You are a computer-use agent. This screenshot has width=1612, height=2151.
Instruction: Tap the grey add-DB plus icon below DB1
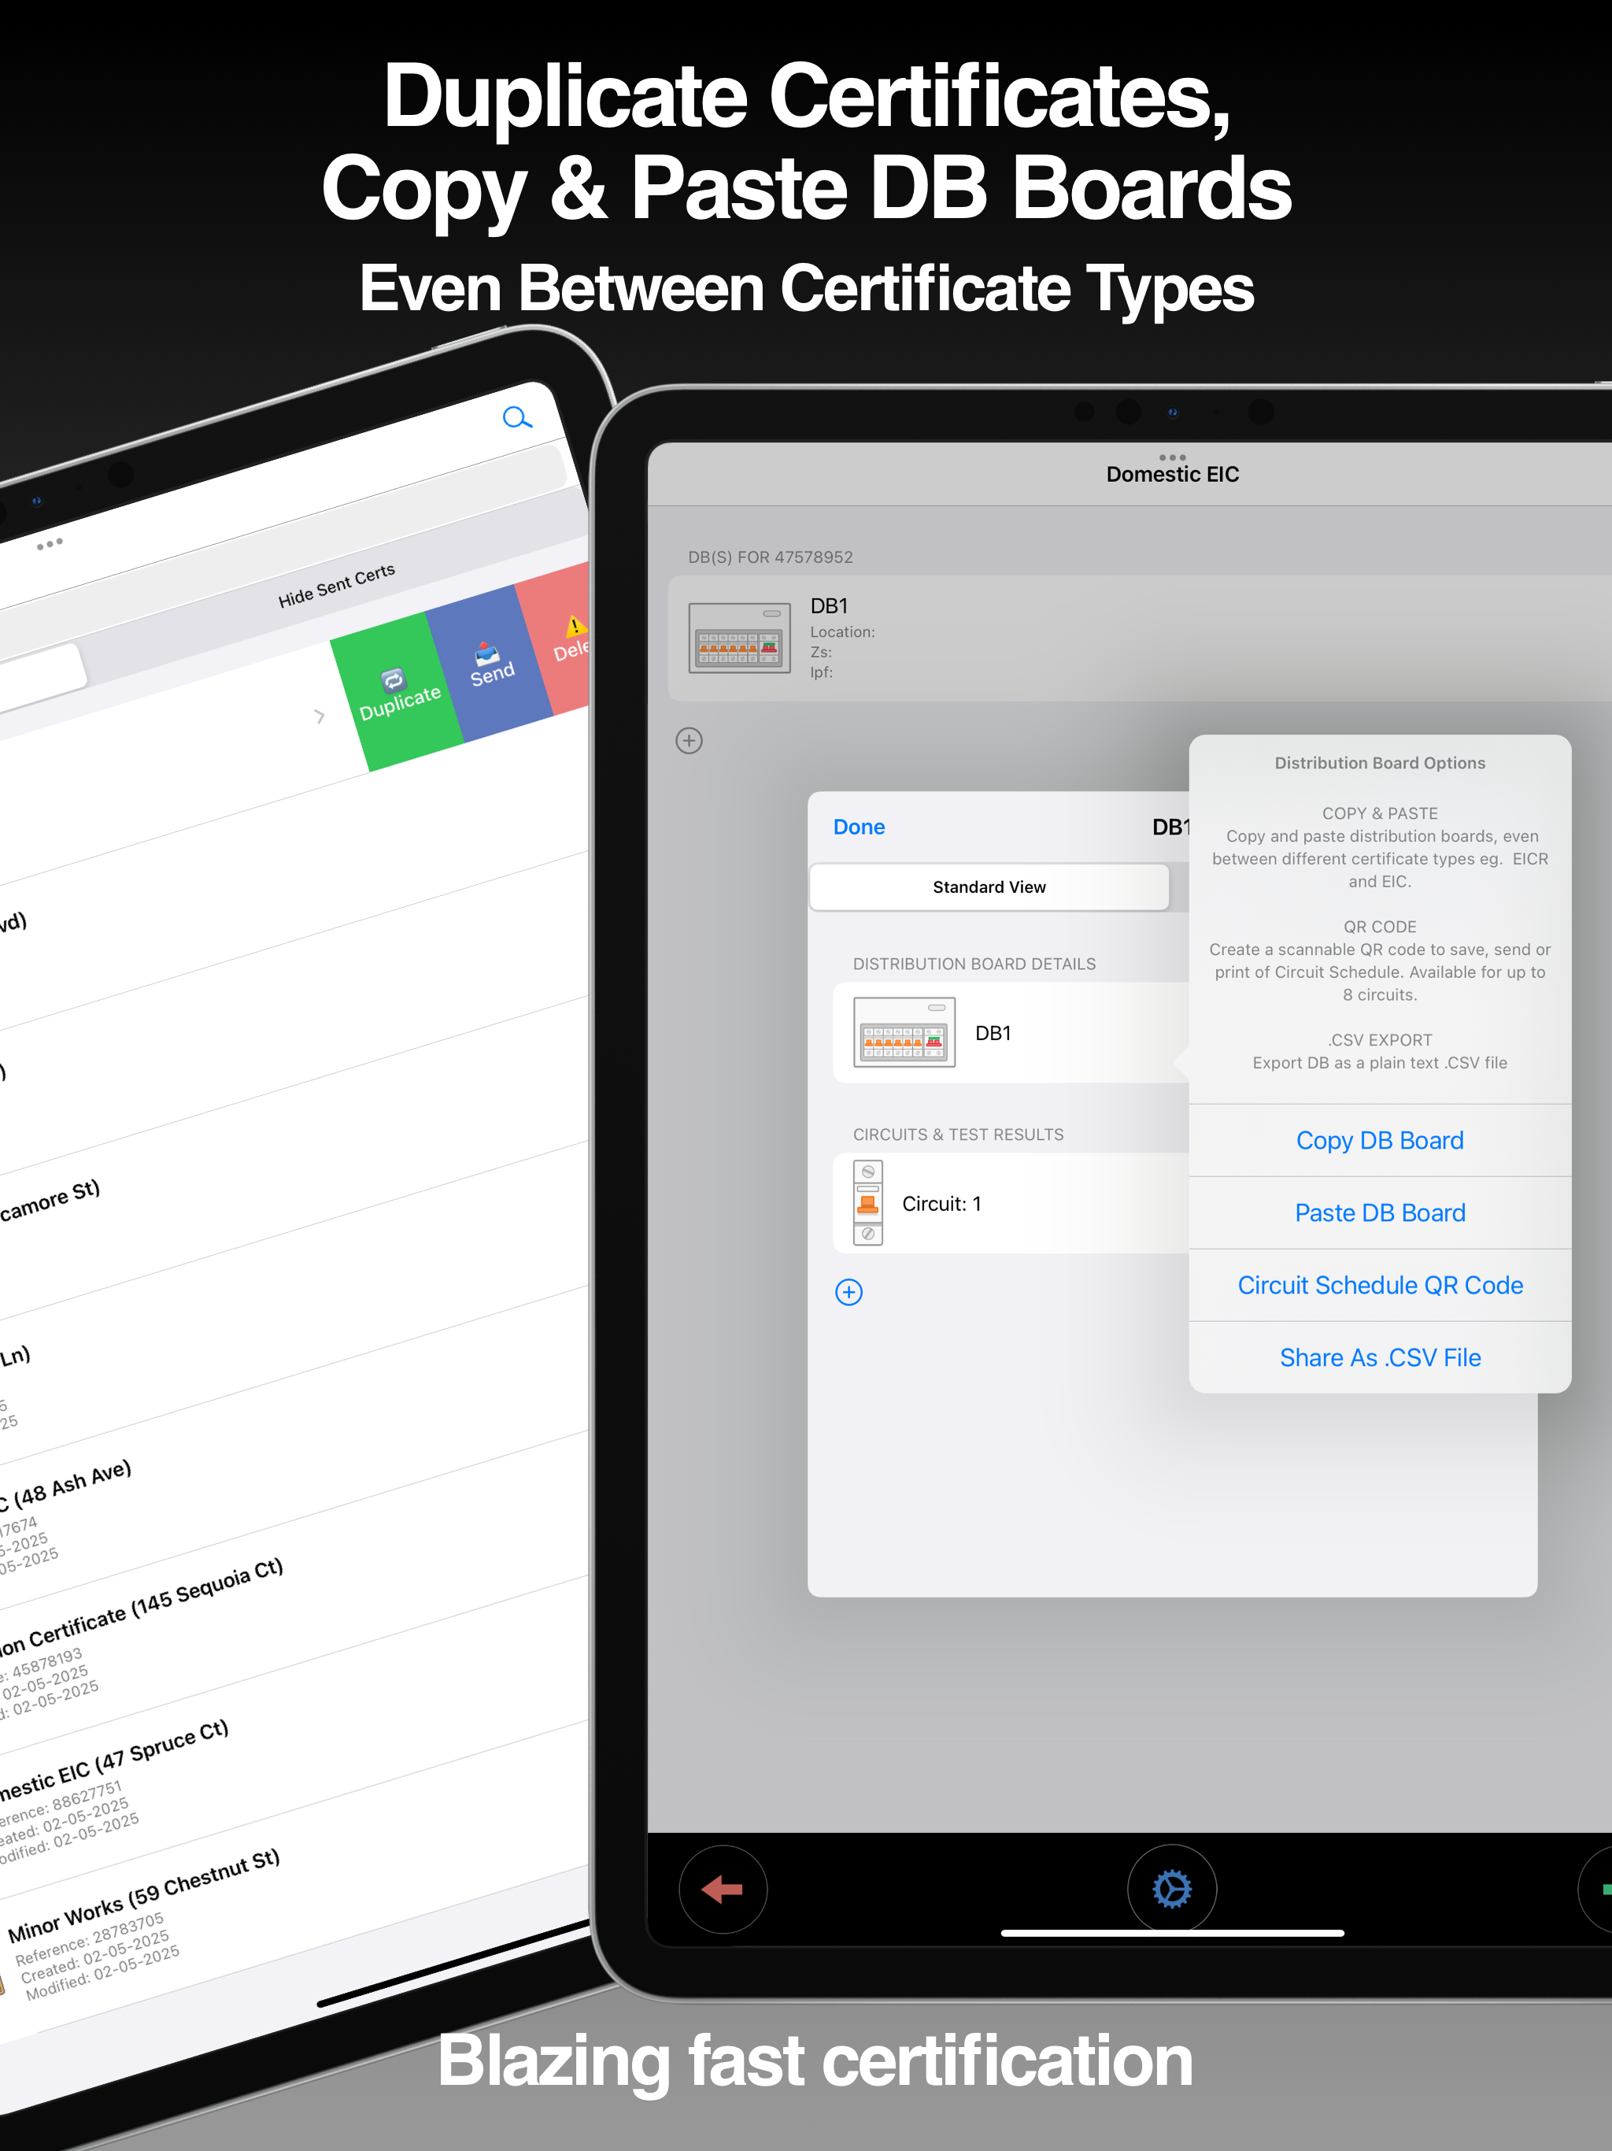click(x=689, y=741)
